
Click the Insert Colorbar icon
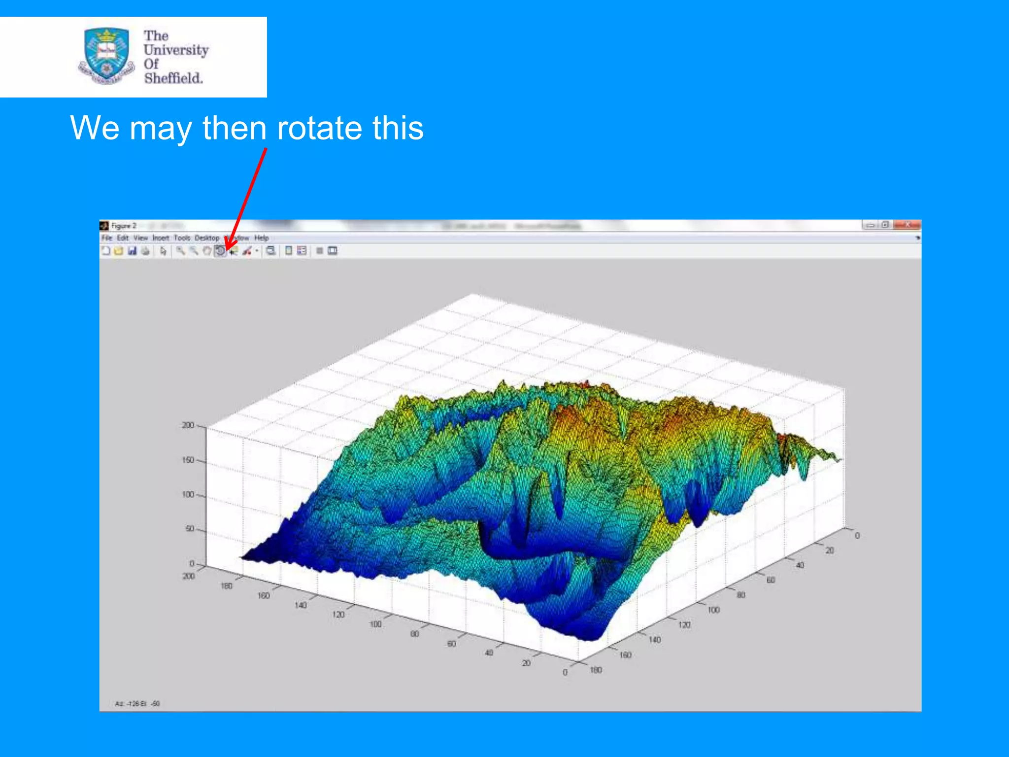289,251
